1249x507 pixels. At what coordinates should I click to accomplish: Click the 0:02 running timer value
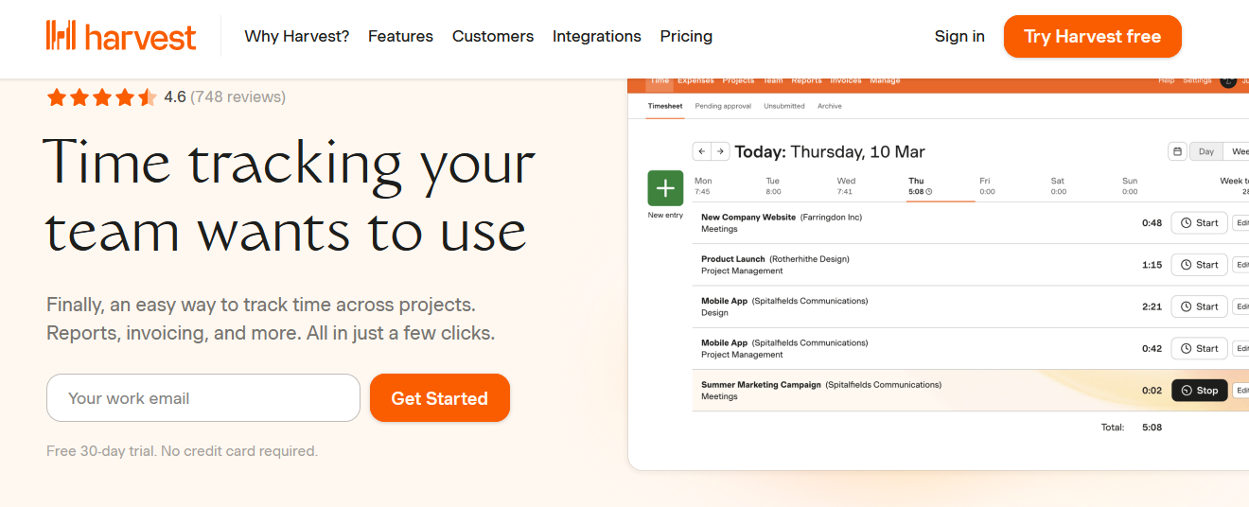(x=1152, y=391)
